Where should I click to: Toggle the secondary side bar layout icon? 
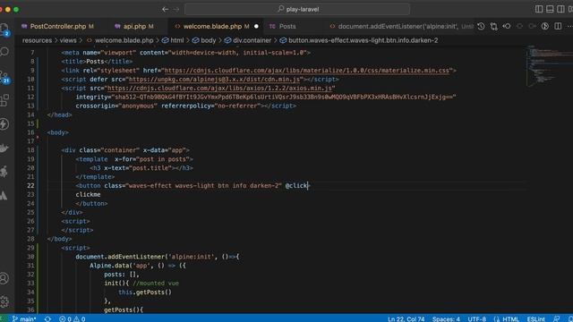click(x=560, y=9)
